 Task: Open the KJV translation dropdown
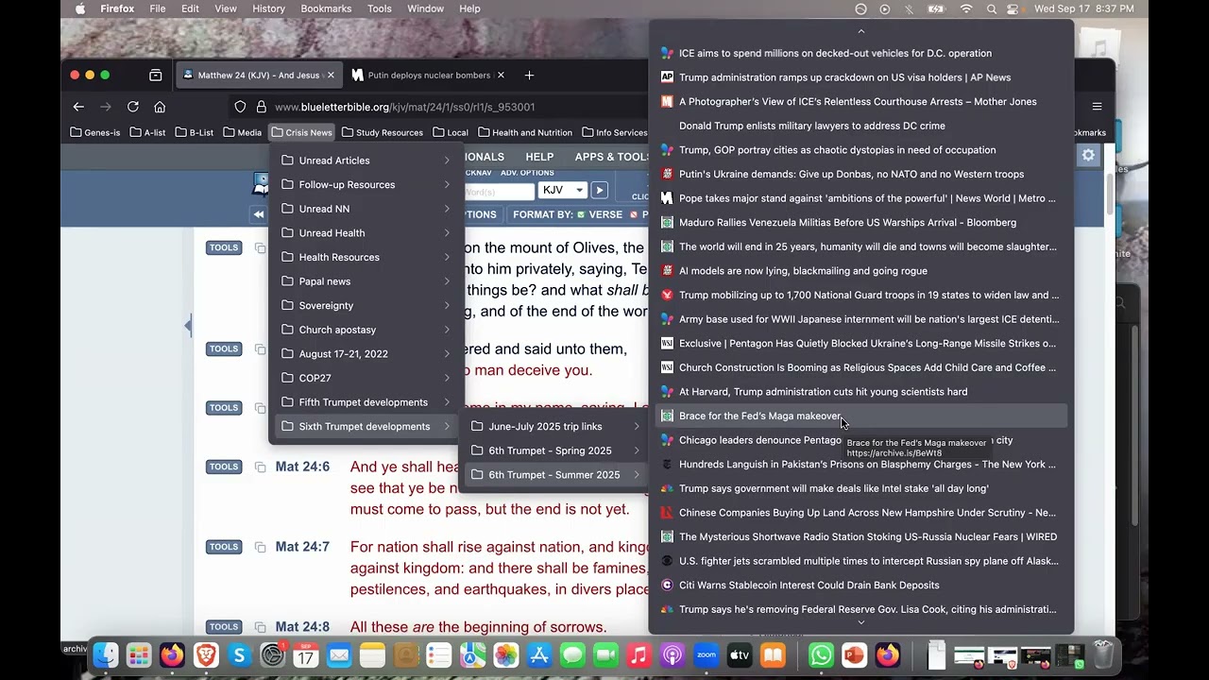tap(563, 190)
